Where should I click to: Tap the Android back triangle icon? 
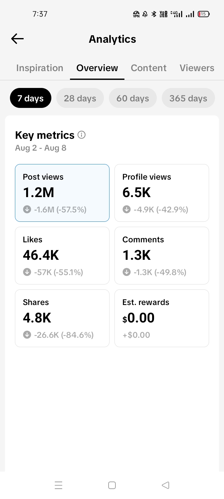click(166, 485)
